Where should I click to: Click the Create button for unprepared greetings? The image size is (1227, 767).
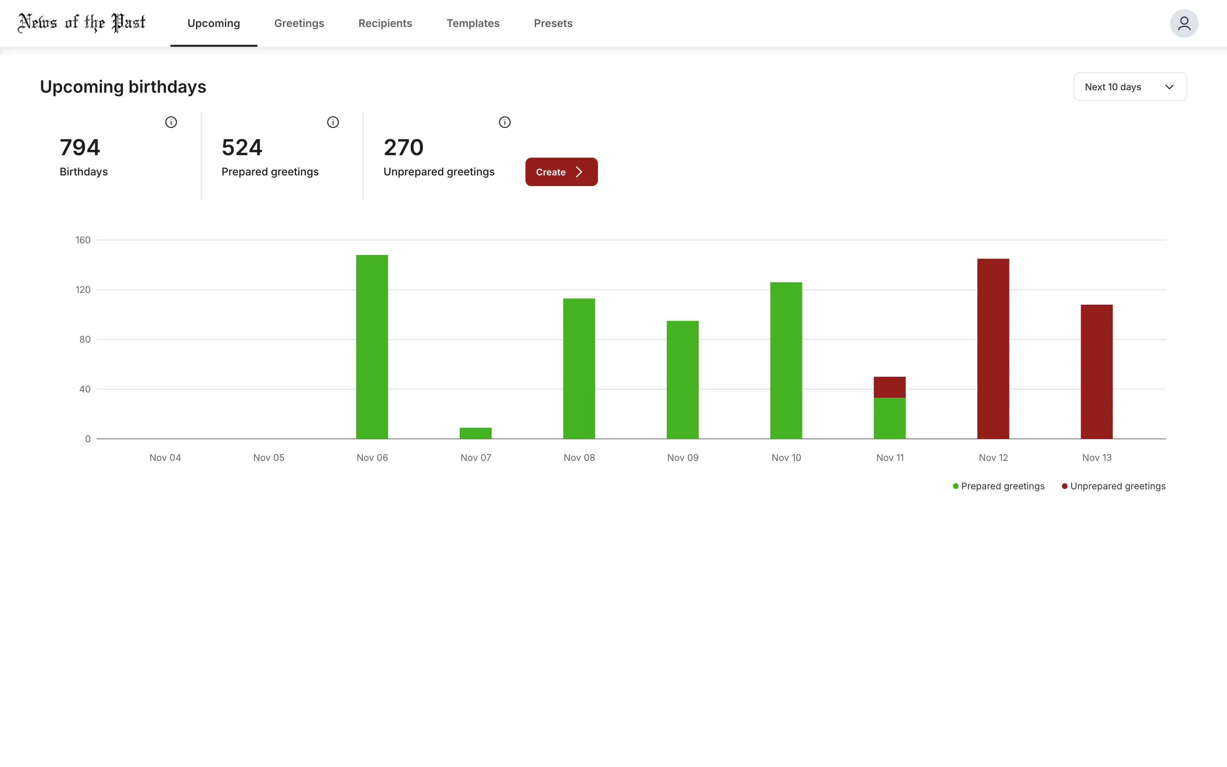pyautogui.click(x=561, y=172)
